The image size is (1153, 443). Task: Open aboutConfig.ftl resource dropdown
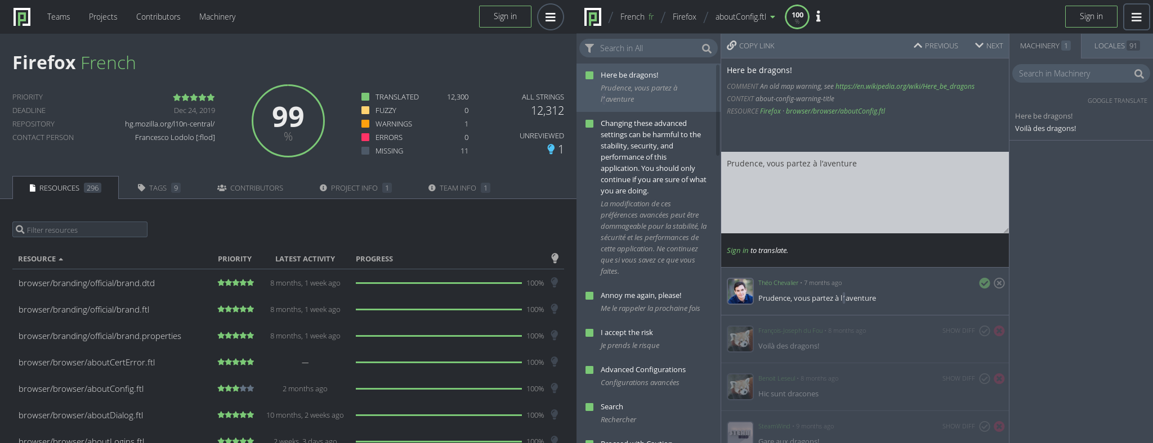pos(745,17)
